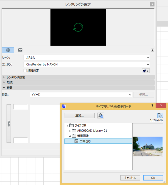Click the ARCHICAD icon in dialog title bar

[x=64, y=106]
